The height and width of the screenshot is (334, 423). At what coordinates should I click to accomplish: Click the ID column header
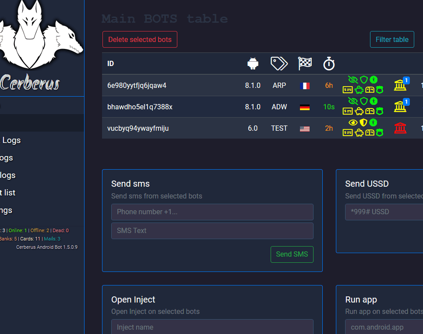pyautogui.click(x=111, y=63)
